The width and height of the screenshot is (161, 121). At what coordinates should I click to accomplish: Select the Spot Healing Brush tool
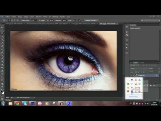point(2,46)
